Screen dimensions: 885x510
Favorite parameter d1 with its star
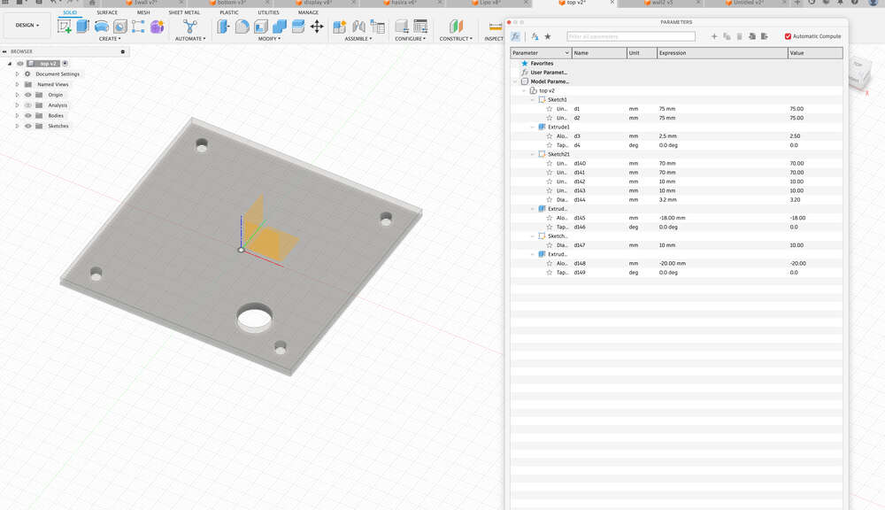[x=550, y=108]
